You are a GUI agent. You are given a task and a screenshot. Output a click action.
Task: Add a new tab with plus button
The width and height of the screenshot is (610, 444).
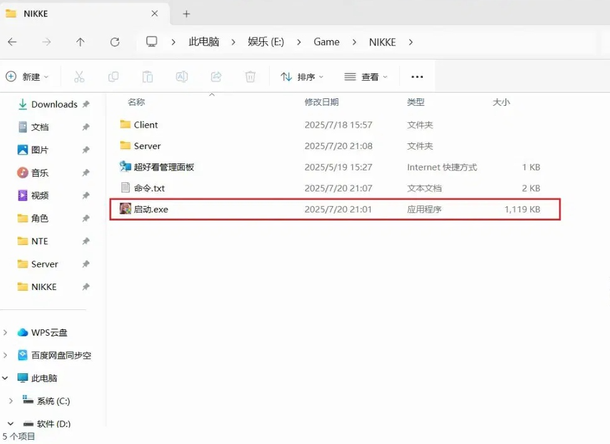pyautogui.click(x=187, y=14)
